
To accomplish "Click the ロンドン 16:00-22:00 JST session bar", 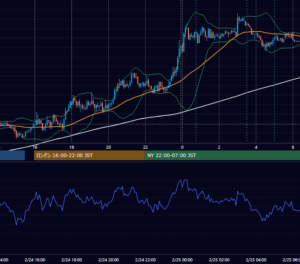I will (x=89, y=155).
